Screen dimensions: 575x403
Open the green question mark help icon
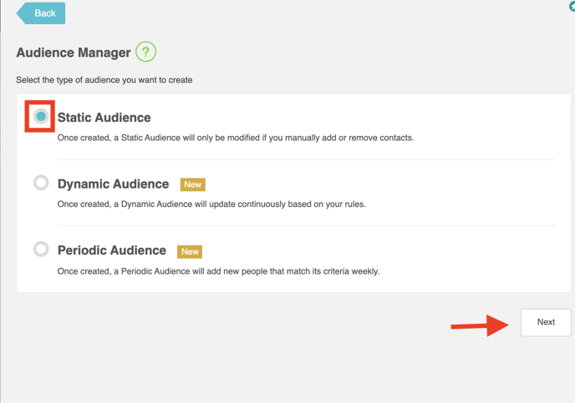pyautogui.click(x=145, y=52)
